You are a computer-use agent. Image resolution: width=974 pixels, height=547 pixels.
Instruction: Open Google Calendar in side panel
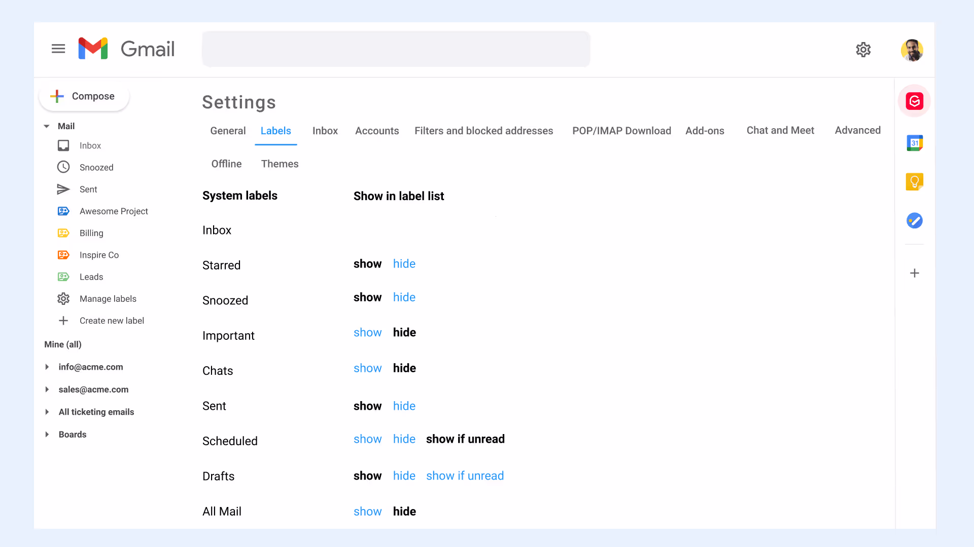914,143
